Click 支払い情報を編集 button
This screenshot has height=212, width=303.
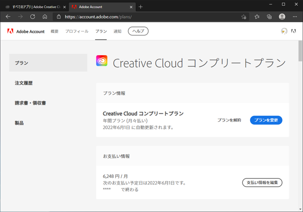point(262,183)
